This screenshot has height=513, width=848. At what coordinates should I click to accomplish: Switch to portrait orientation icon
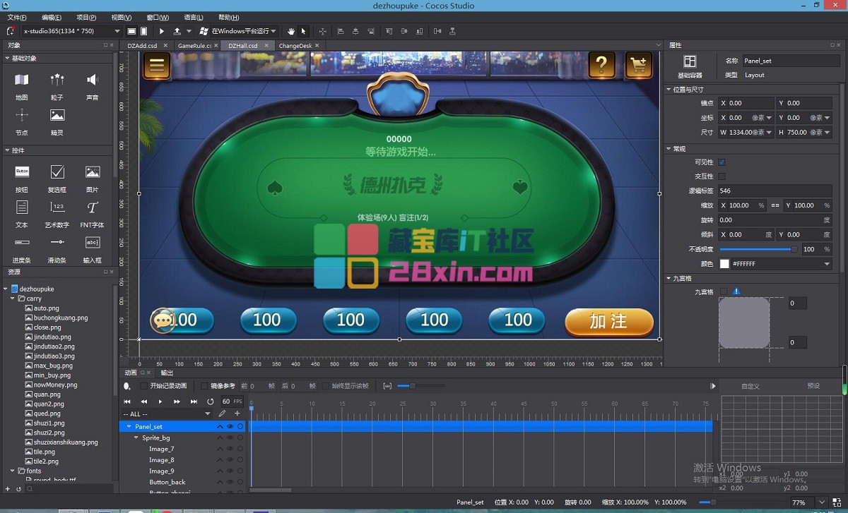[144, 31]
